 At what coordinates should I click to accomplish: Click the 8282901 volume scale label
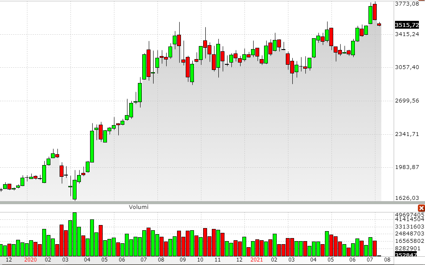(x=407, y=248)
